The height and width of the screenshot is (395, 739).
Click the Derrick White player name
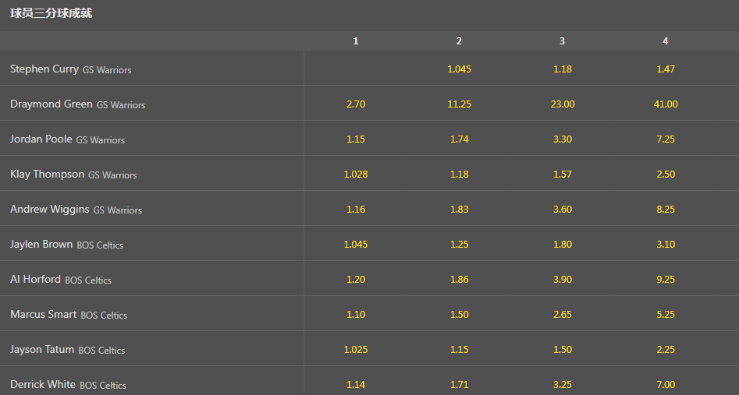point(43,385)
